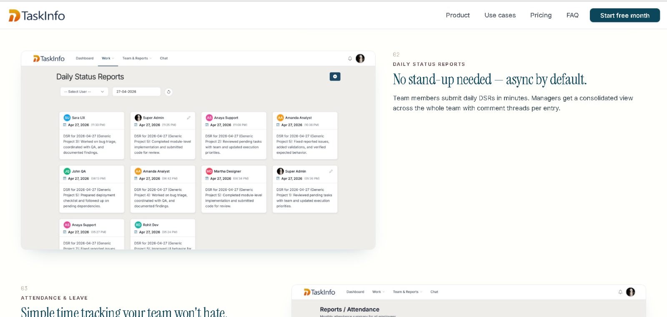Click the RD avatar on the Rohit Dev card

[138, 225]
